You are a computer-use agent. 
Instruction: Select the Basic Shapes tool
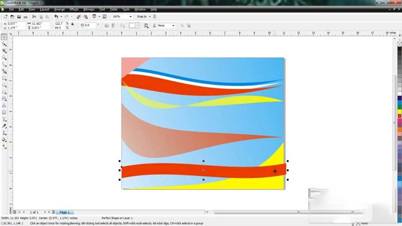coord(4,99)
